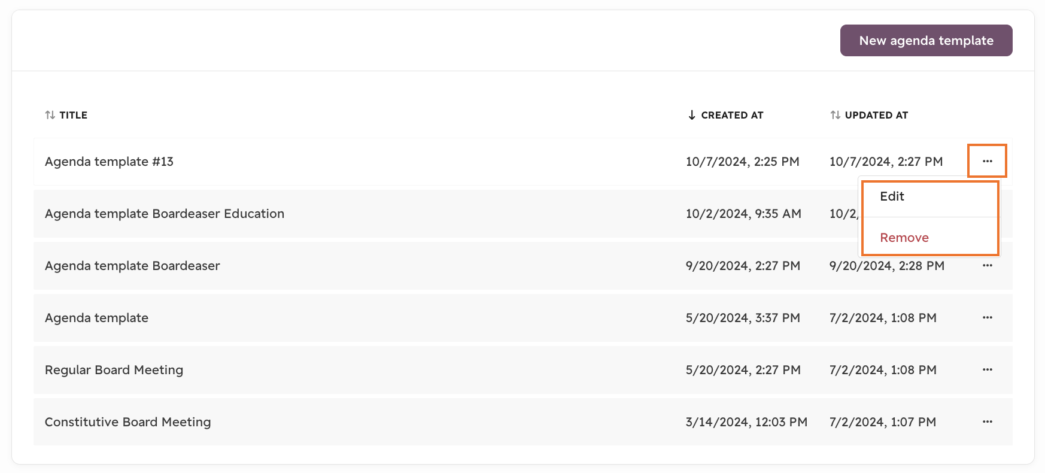1045x473 pixels.
Task: Sort by the UPDATED AT column header
Action: tap(876, 115)
